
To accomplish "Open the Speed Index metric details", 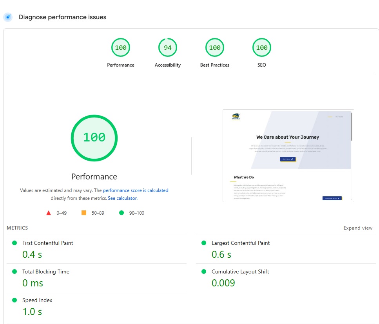I will point(37,300).
